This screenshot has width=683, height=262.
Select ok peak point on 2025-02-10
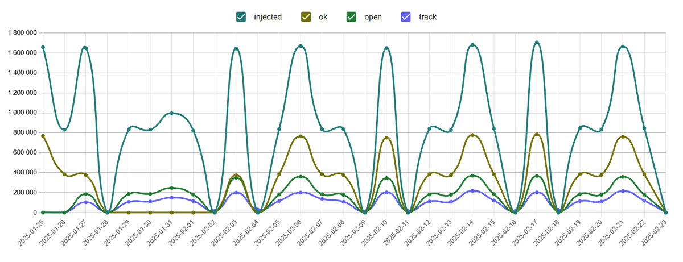click(386, 138)
